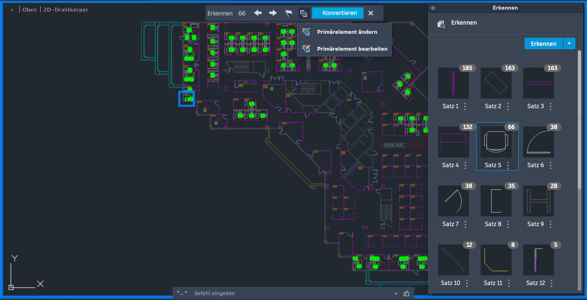The height and width of the screenshot is (300, 587).
Task: Go to next recognized instance arrow
Action: pos(273,13)
